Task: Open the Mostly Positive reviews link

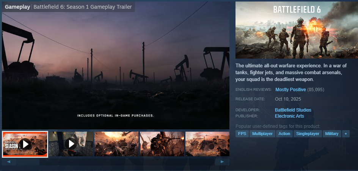Action: (x=290, y=90)
